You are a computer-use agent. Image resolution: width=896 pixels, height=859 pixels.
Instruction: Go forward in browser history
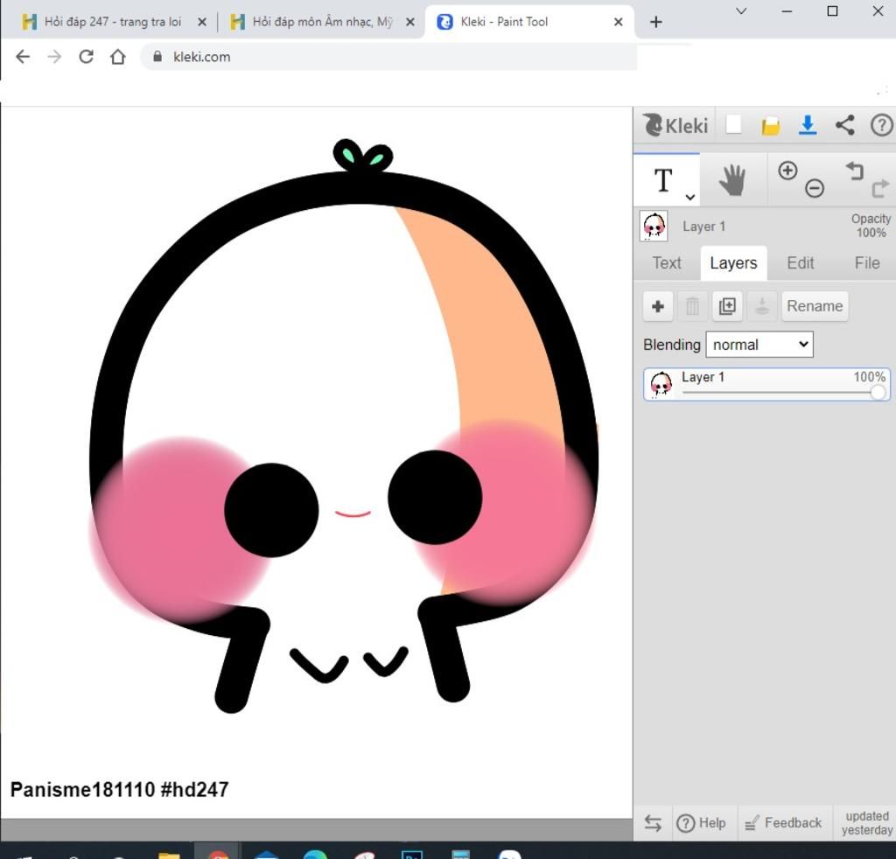coord(54,57)
